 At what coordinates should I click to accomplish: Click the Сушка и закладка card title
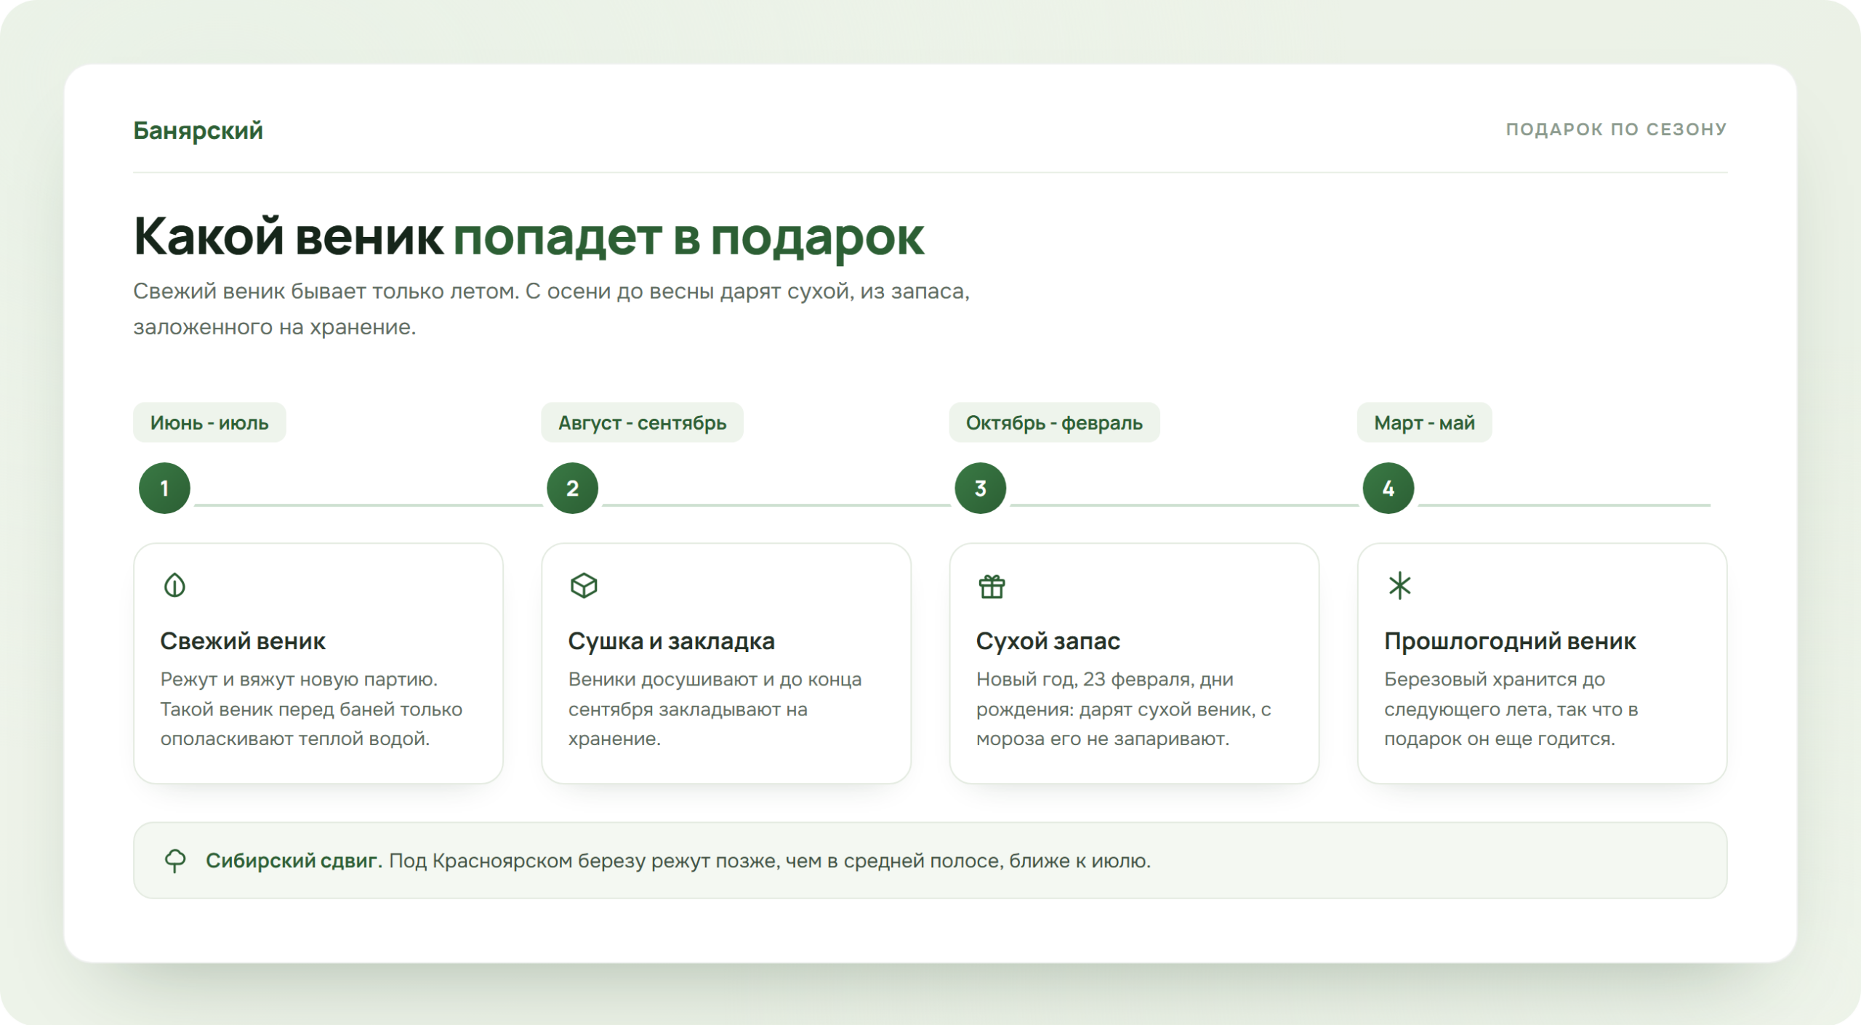point(671,641)
